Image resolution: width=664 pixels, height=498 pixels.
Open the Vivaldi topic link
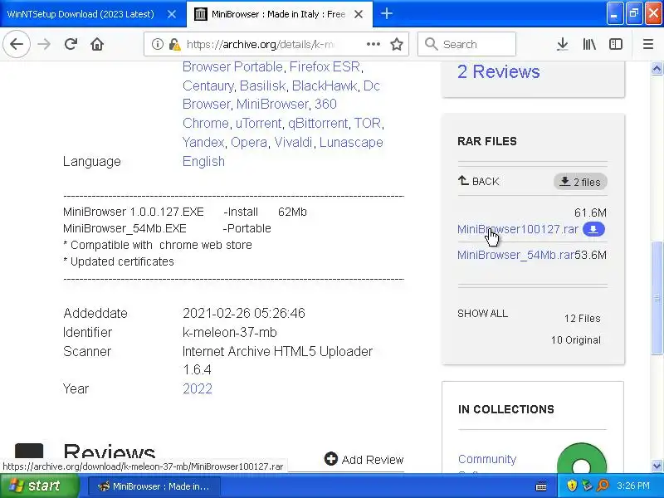pyautogui.click(x=293, y=142)
